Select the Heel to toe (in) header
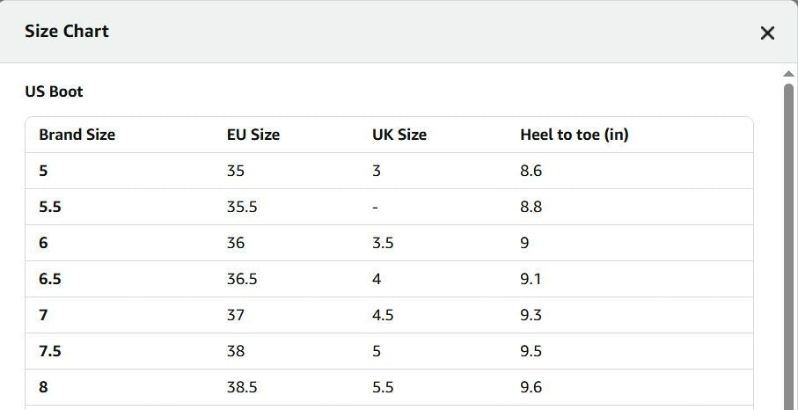The height and width of the screenshot is (410, 798). tap(574, 135)
